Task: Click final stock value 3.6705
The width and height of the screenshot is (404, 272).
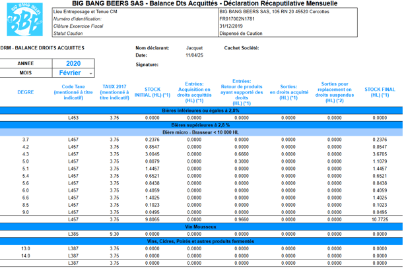Action: click(x=380, y=154)
